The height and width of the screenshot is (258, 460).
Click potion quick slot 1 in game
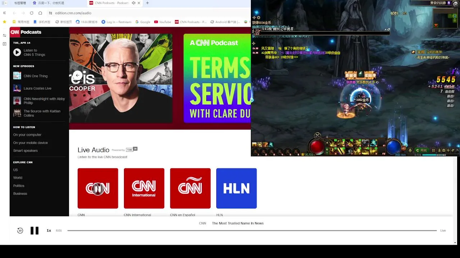(x=256, y=152)
